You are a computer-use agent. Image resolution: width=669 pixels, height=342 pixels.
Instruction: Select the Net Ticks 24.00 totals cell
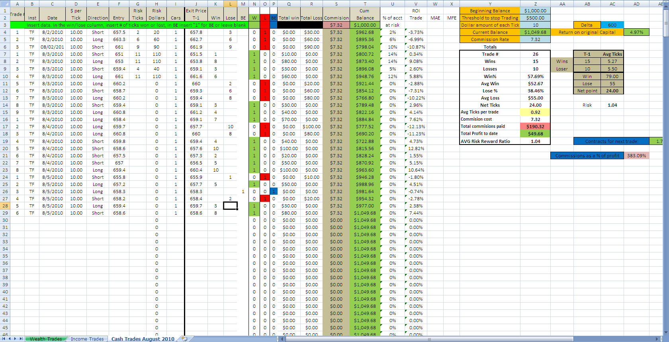(x=535, y=105)
